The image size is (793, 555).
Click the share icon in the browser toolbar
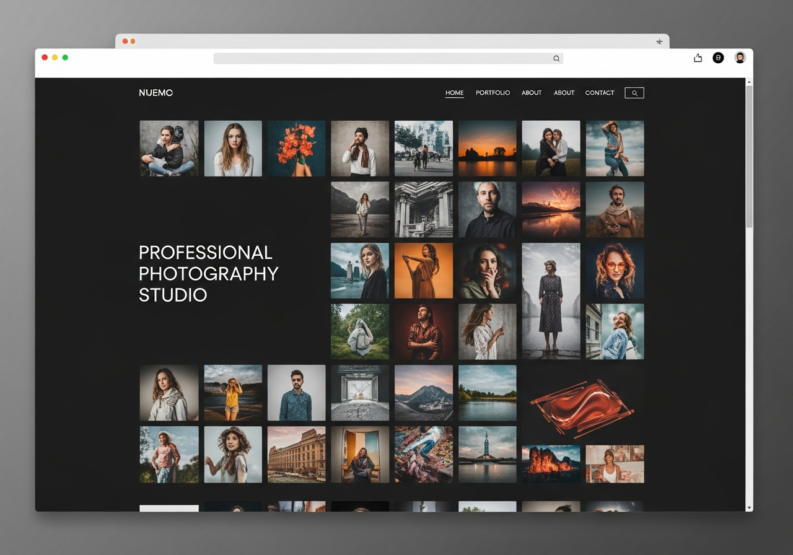(x=698, y=57)
